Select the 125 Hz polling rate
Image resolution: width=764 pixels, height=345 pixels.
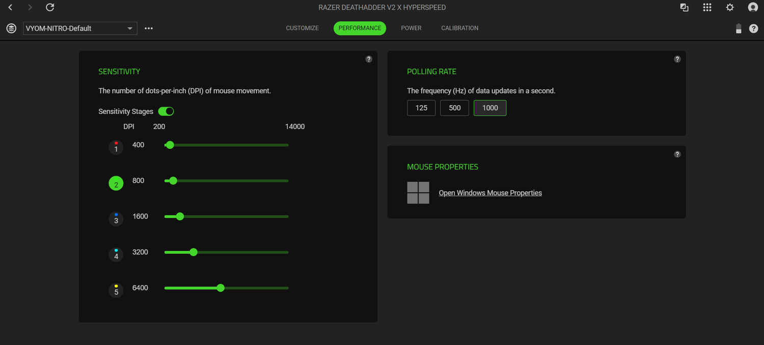click(x=421, y=108)
